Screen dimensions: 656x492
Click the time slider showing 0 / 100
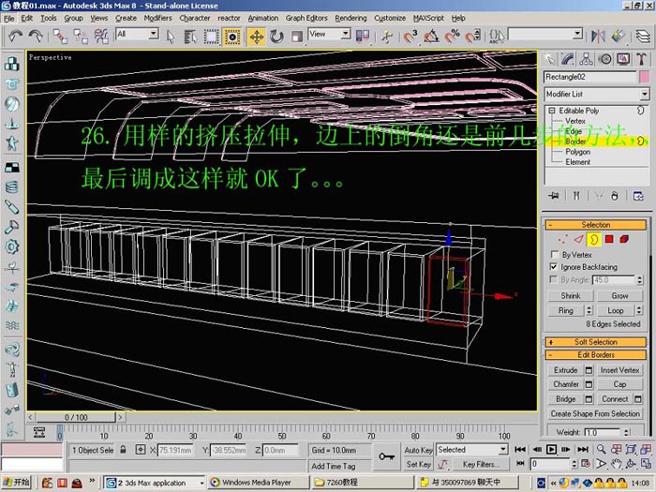pos(76,417)
